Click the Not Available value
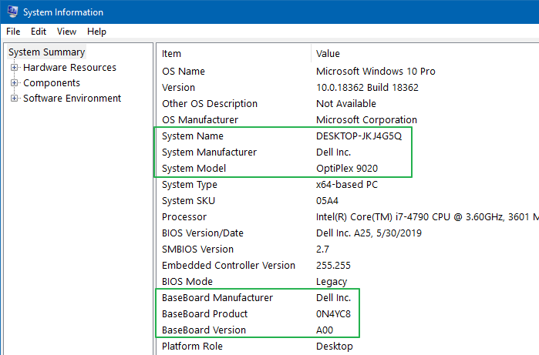 click(x=345, y=104)
